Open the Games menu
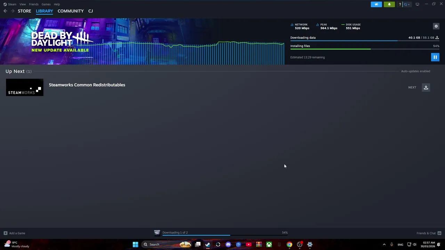This screenshot has width=445, height=250. coord(46,4)
